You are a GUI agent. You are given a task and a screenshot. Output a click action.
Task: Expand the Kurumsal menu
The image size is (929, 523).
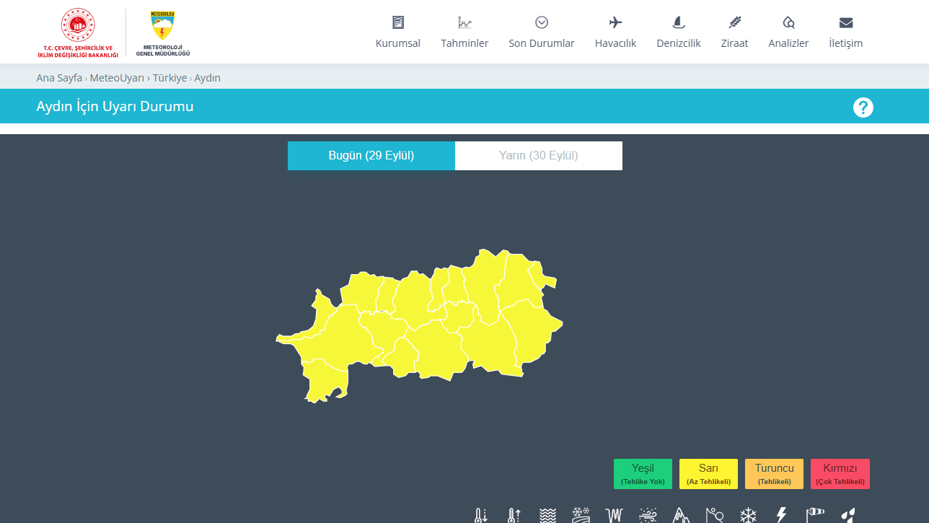[x=398, y=32]
